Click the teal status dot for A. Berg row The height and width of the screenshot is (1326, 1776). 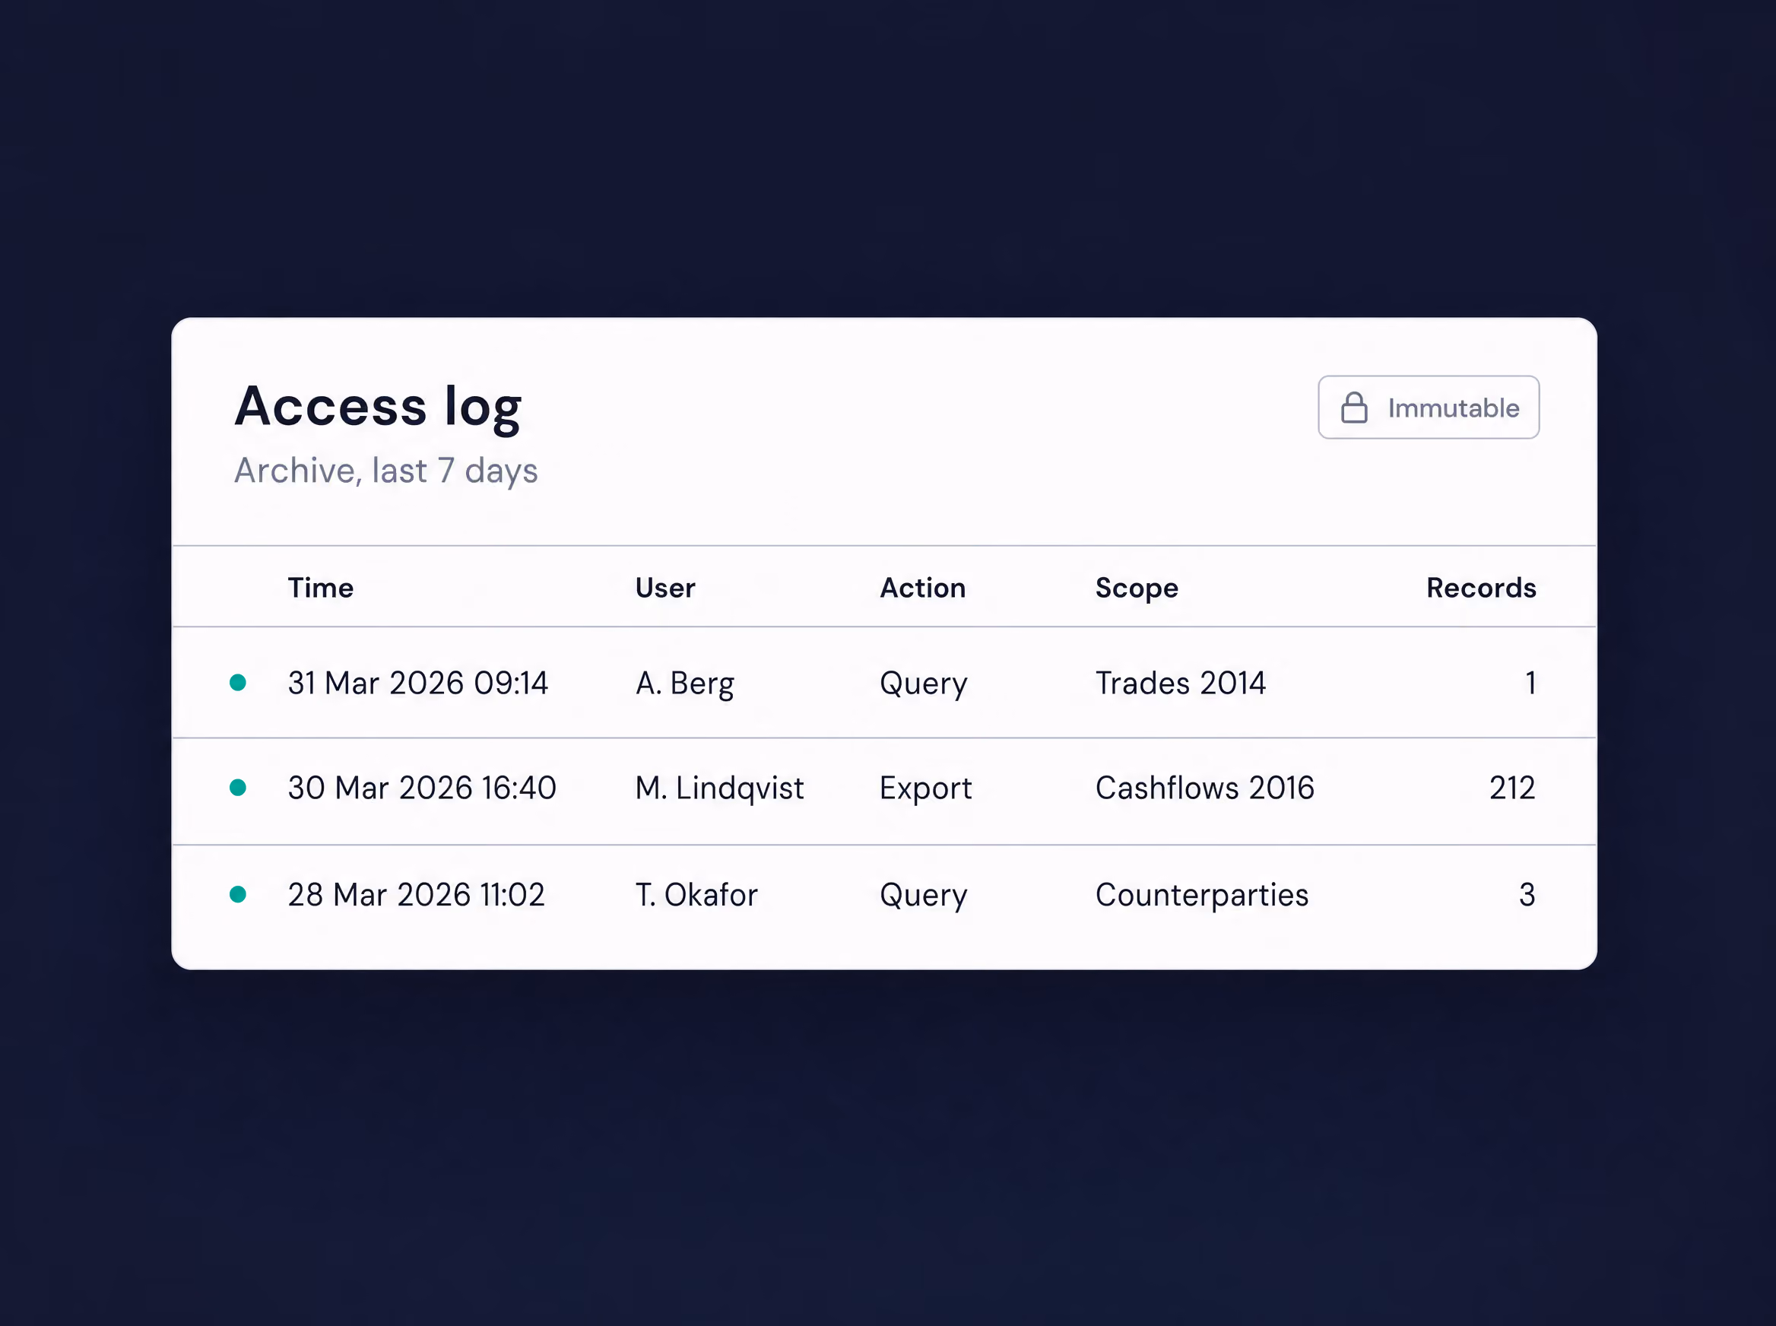pyautogui.click(x=237, y=682)
